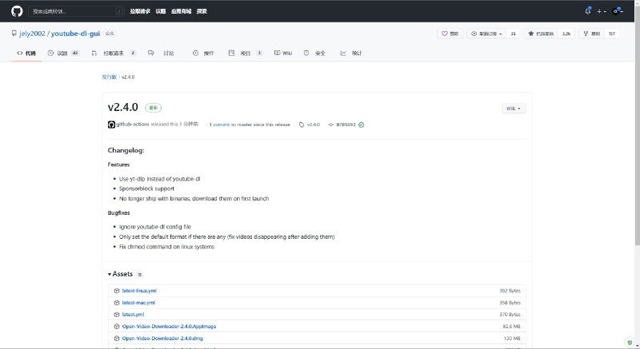Click the tag icon beside v2.4.0
Screen dimensions: 640x349
click(302, 125)
